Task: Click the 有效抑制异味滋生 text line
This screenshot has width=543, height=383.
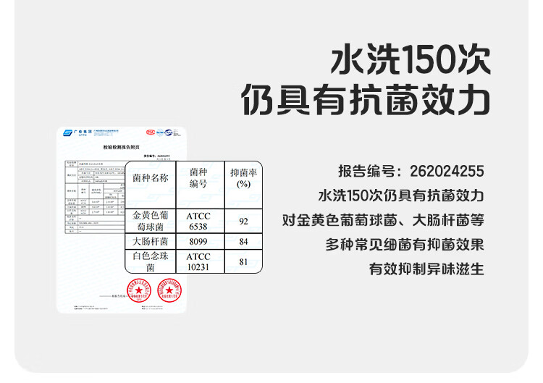Action: pos(426,269)
